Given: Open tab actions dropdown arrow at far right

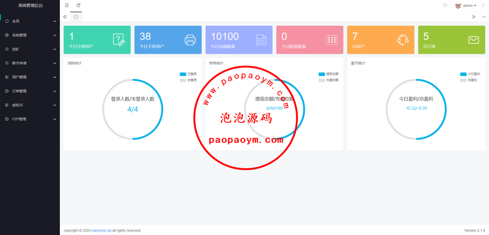Looking at the screenshot, I should coord(484,17).
